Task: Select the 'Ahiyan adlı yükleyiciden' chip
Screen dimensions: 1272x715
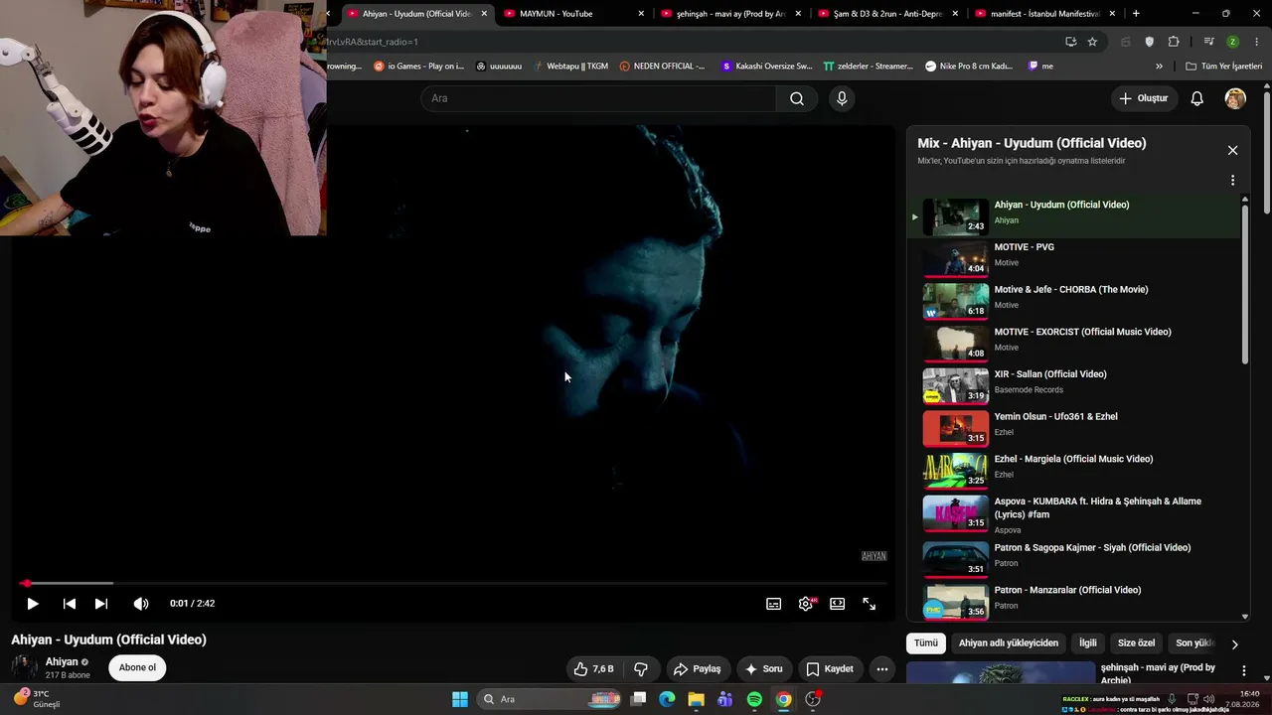Action: point(1009,643)
